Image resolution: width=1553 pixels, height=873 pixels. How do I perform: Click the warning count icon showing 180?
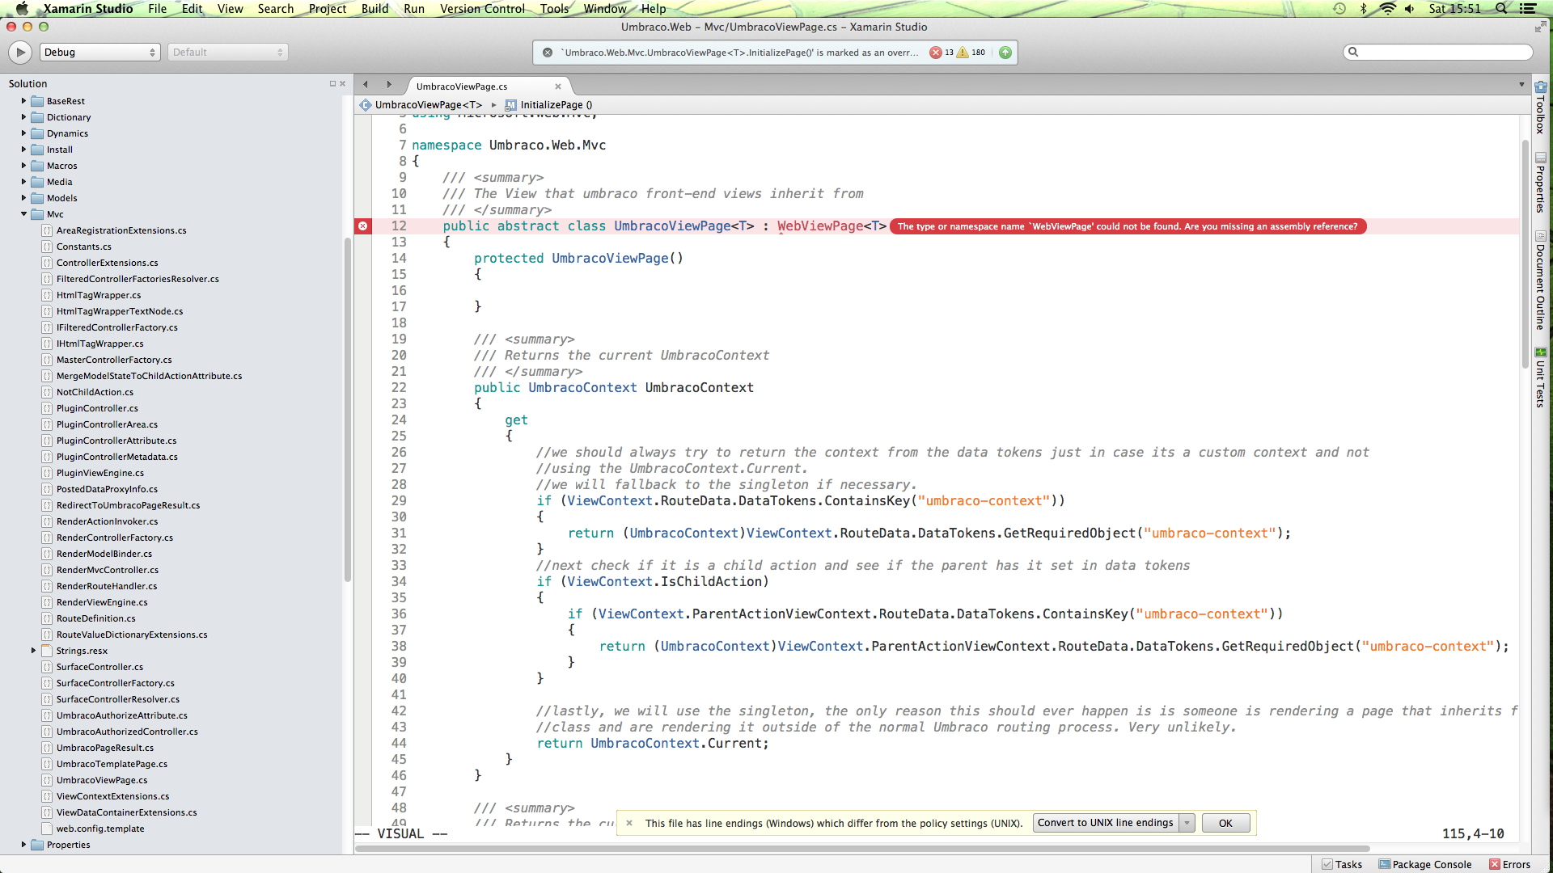pos(963,53)
